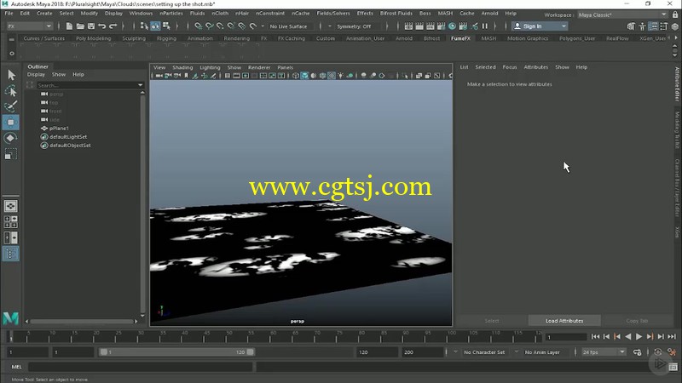Toggle wireframe display in viewport toolbar
This screenshot has height=383, width=682.
(295, 76)
